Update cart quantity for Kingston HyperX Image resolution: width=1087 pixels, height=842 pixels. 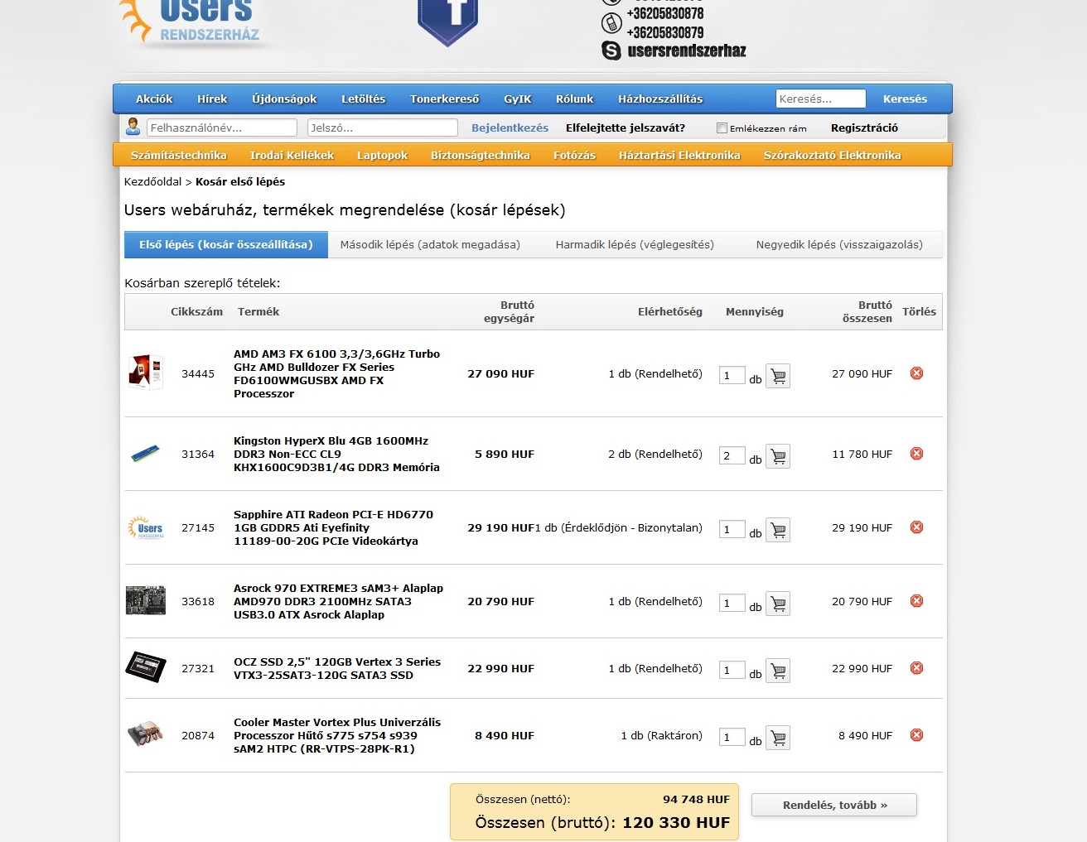click(778, 457)
